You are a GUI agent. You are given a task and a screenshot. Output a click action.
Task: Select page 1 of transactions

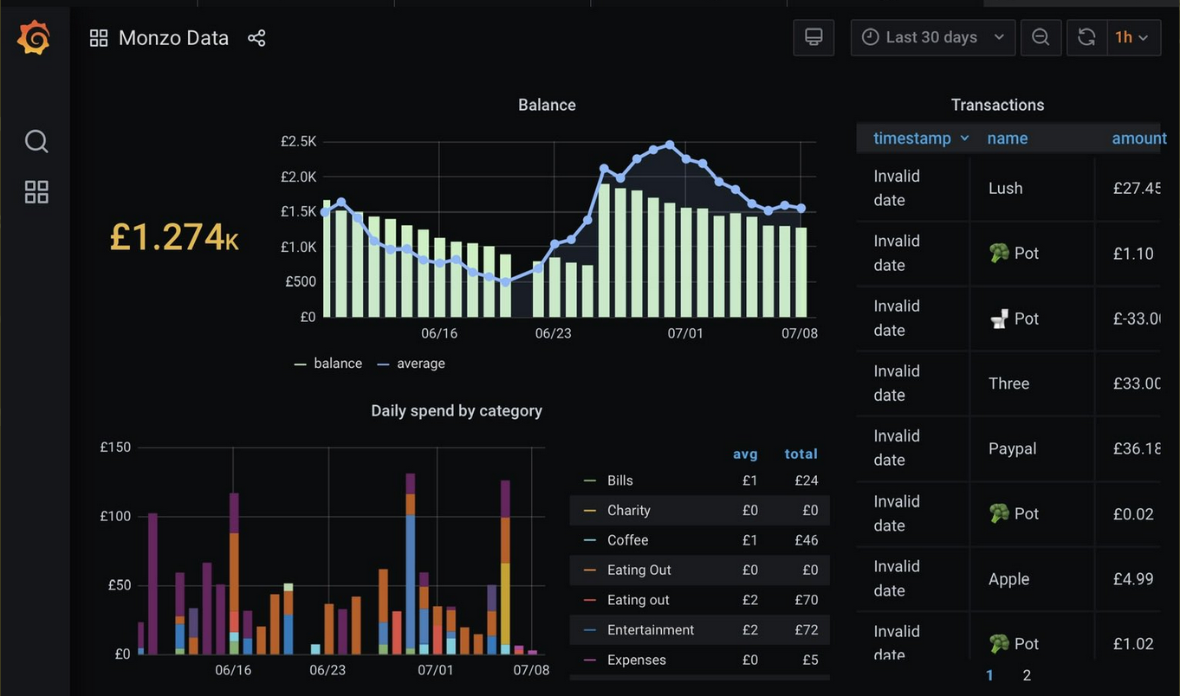pos(990,675)
